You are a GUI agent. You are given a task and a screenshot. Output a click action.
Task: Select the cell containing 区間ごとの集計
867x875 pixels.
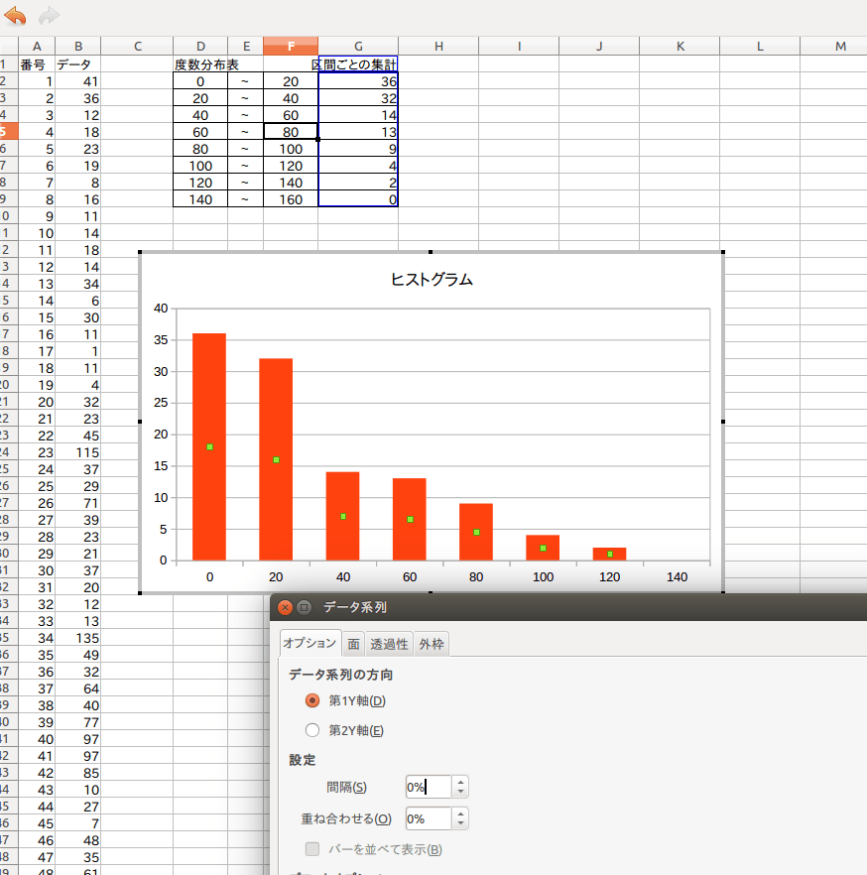point(357,64)
